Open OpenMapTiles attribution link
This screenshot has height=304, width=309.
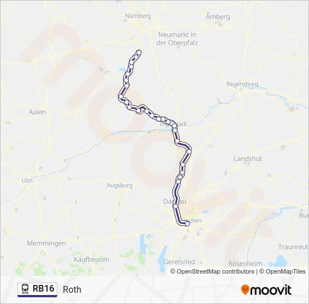pyautogui.click(x=283, y=271)
